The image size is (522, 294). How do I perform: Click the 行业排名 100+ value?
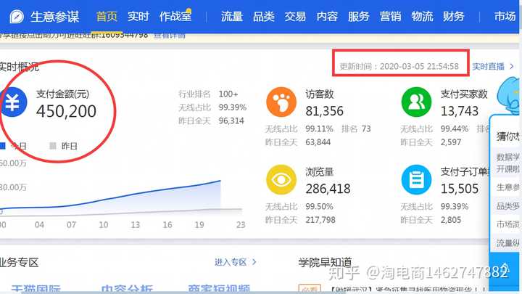(228, 94)
